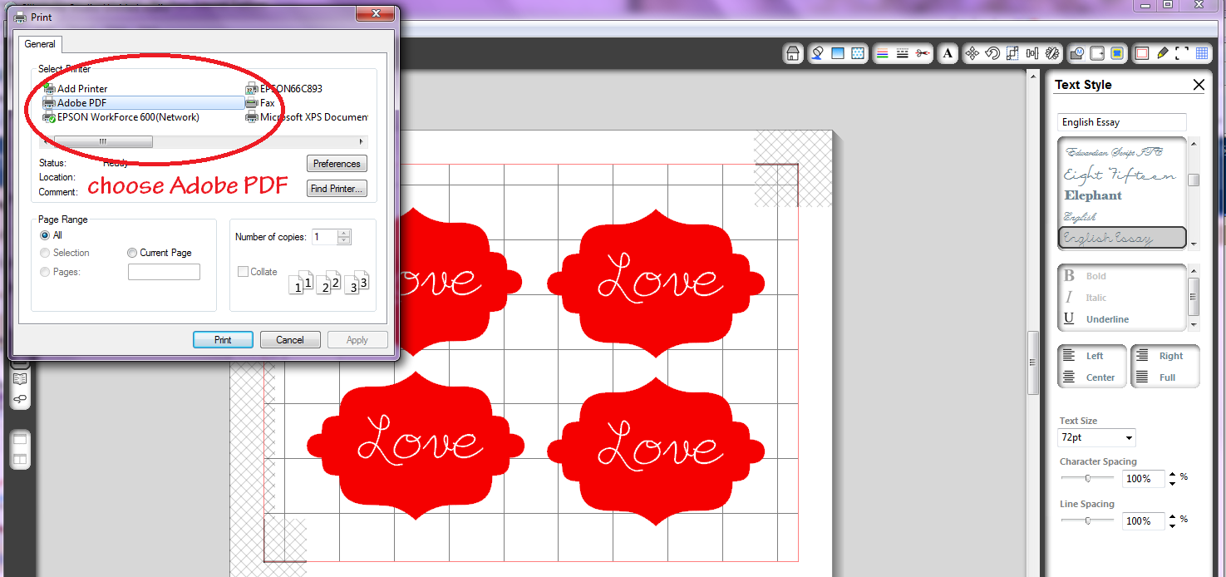Viewport: 1226px width, 577px height.
Task: Click the scissors cut line tool
Action: [923, 53]
